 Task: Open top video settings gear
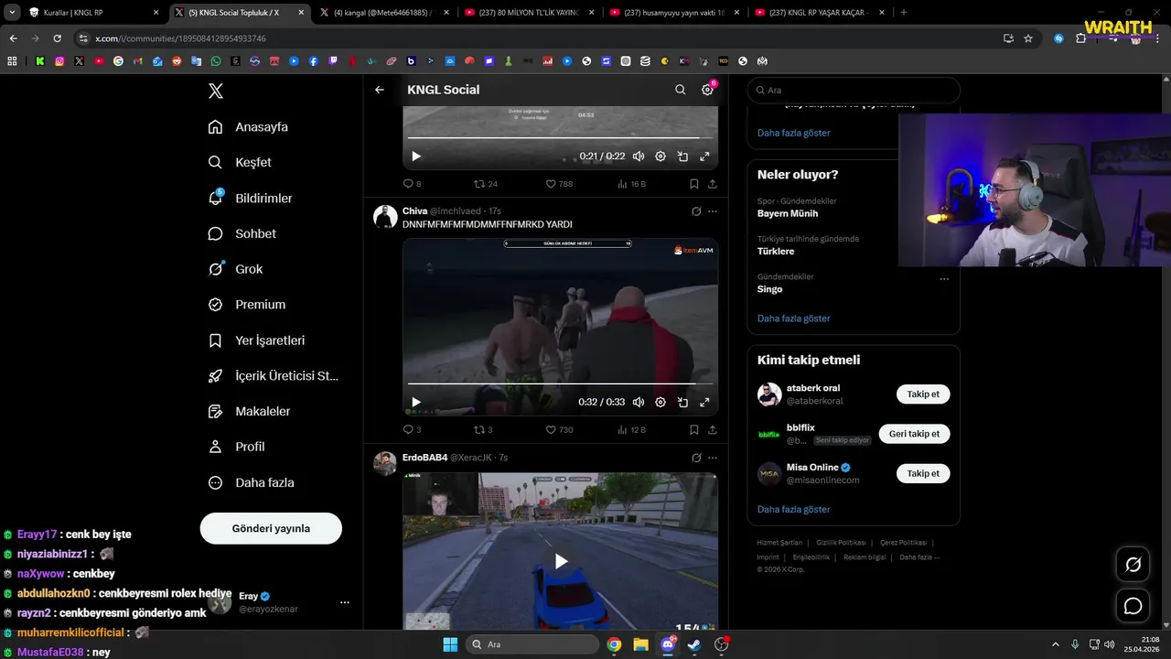point(661,157)
